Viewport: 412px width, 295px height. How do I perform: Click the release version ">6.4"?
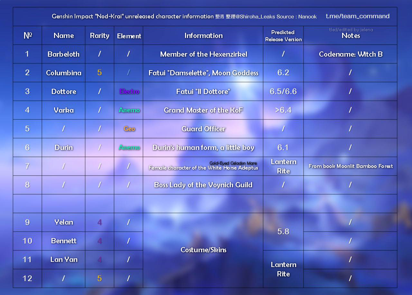click(x=283, y=110)
